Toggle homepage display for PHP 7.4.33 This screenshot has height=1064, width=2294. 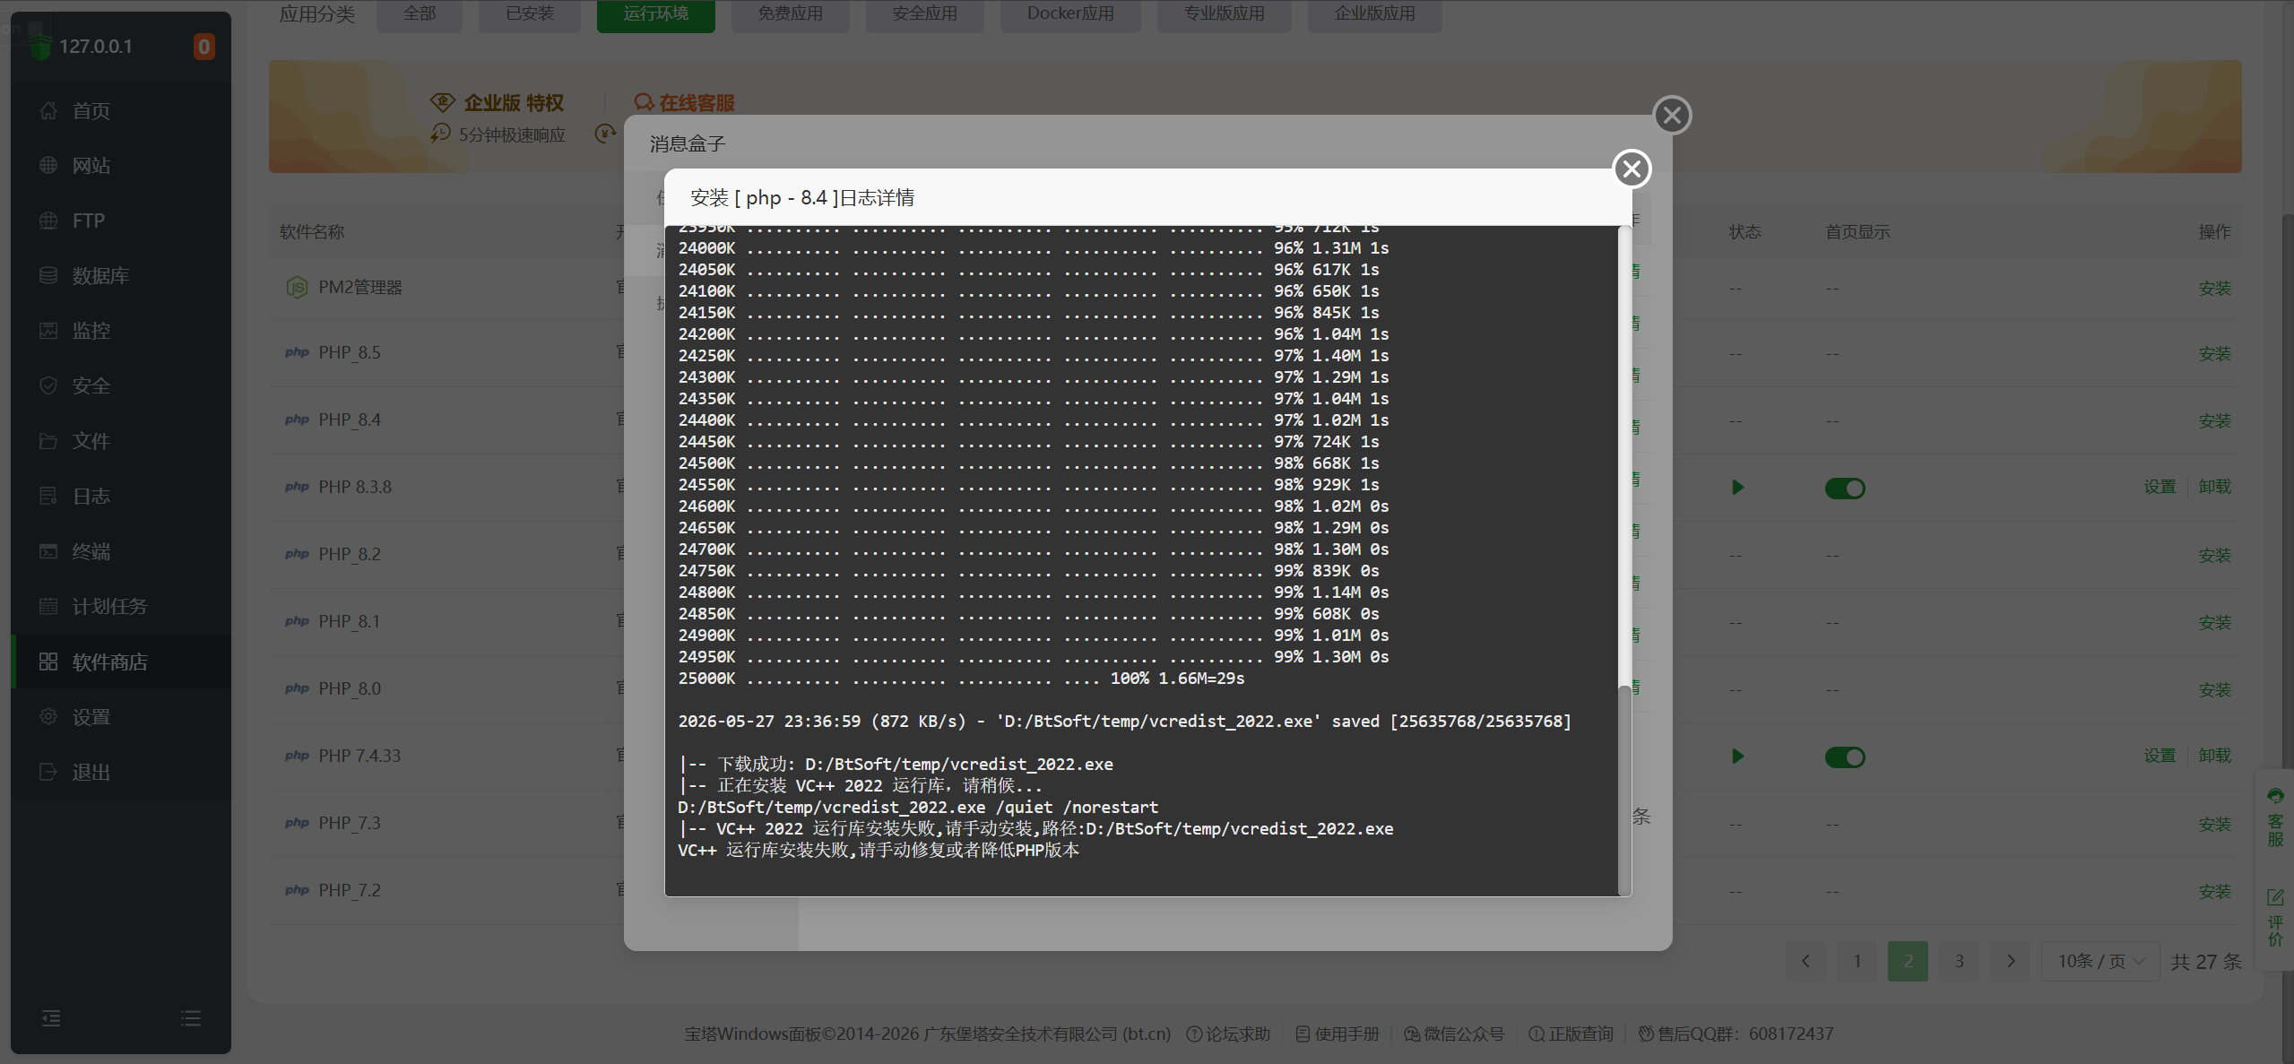(1845, 757)
